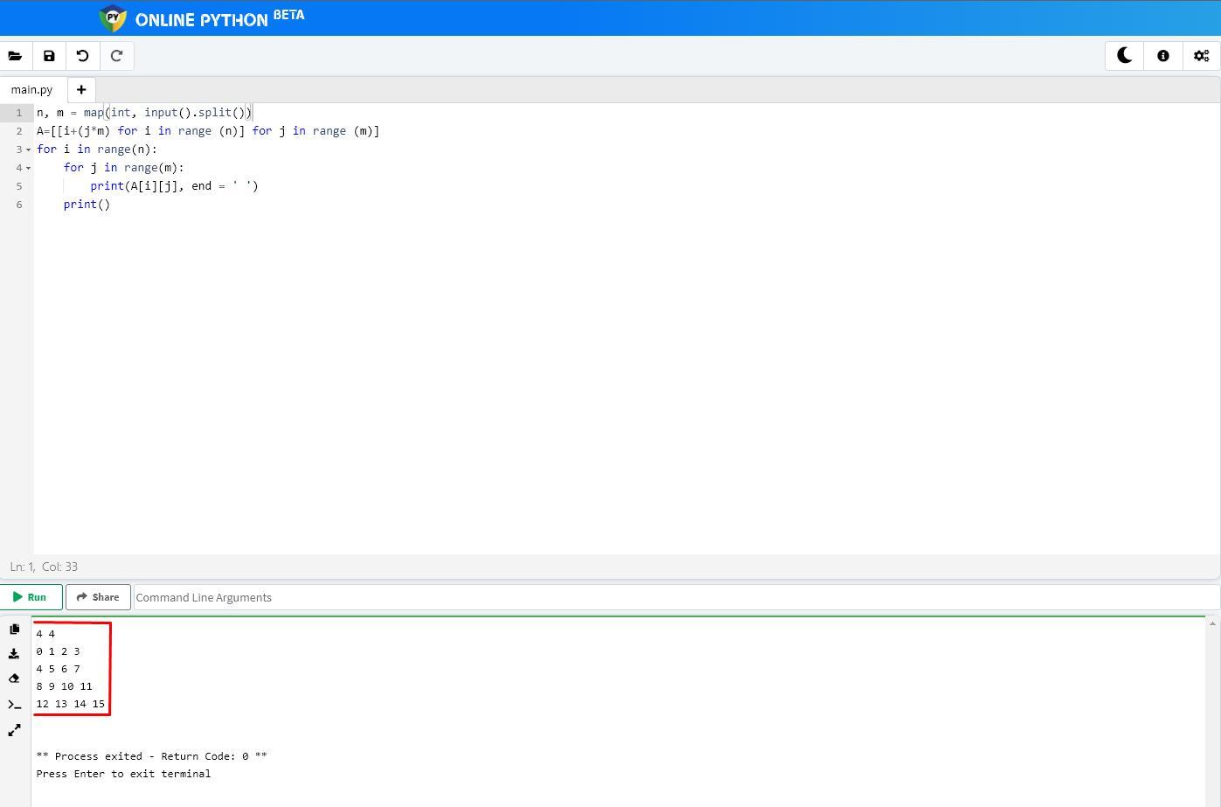The height and width of the screenshot is (807, 1221).
Task: Click the '4 5 6 7' output row
Action: click(58, 669)
